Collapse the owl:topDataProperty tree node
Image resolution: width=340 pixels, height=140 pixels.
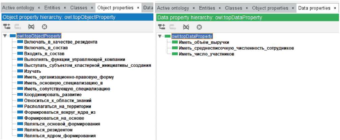pyautogui.click(x=160, y=36)
